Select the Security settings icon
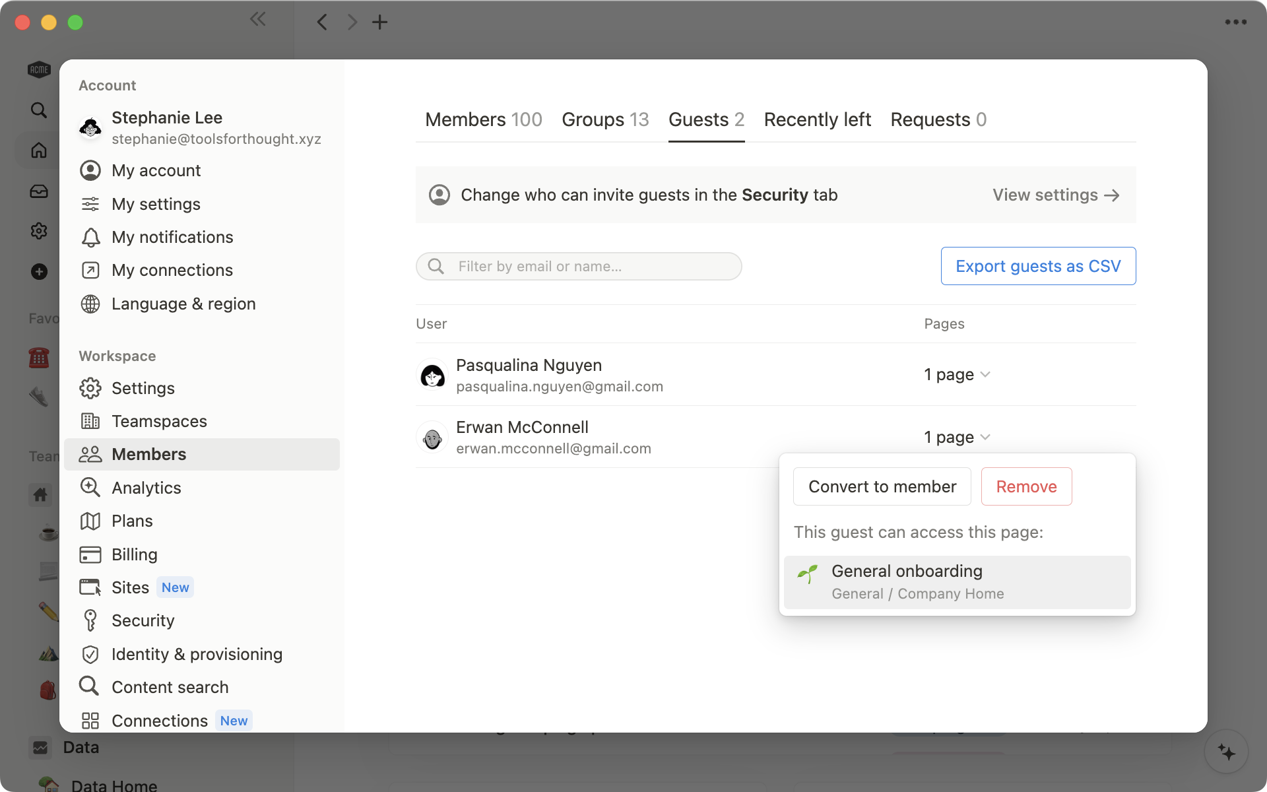This screenshot has width=1267, height=792. 90,620
